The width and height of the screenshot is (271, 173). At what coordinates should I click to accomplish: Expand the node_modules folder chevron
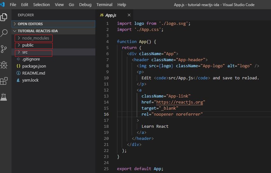point(19,38)
